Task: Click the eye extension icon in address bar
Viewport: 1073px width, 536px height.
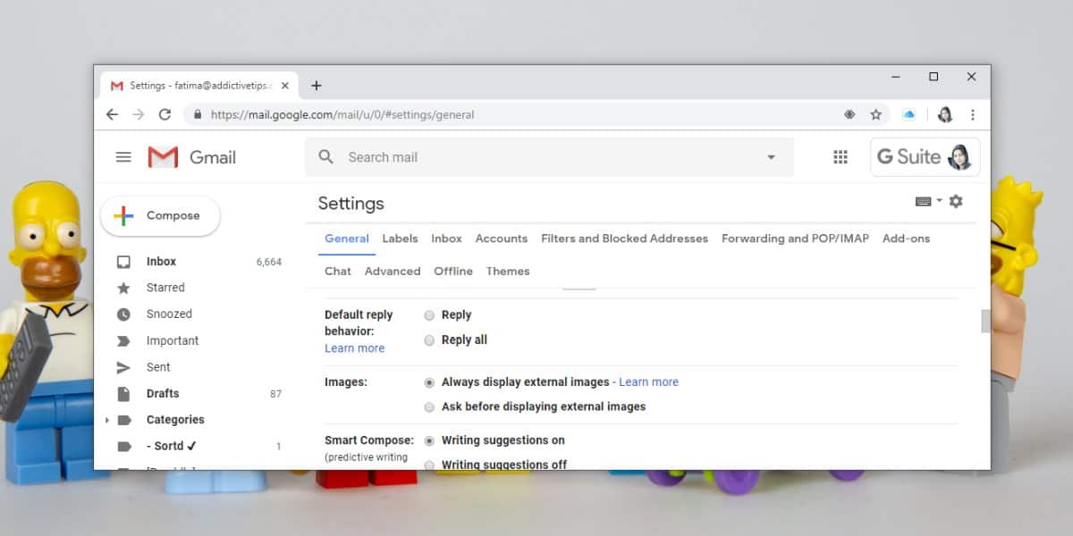Action: [849, 114]
